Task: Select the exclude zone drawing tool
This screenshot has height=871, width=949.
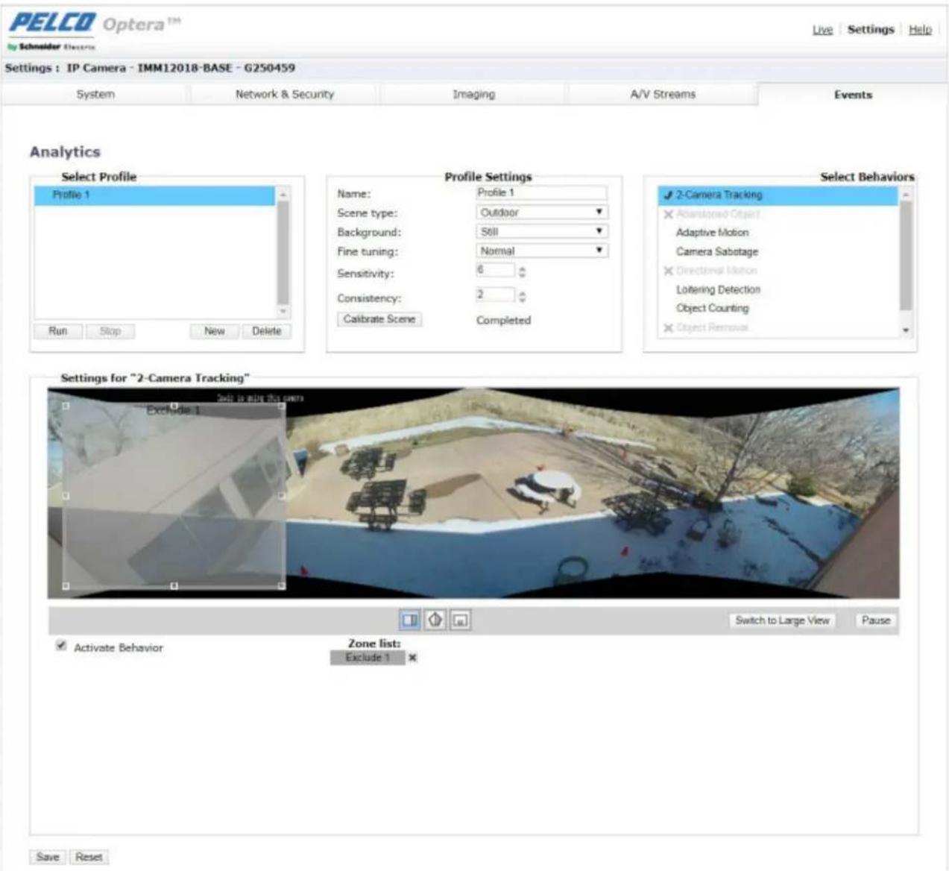Action: coord(461,620)
